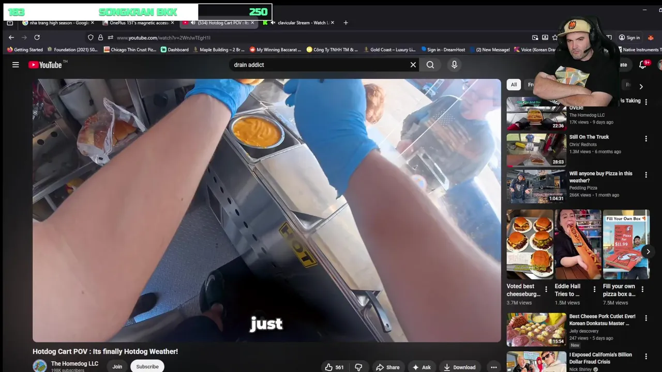Select the Hotdog Cart POV tab
Screen dimensions: 662x372
pyautogui.click(x=218, y=23)
